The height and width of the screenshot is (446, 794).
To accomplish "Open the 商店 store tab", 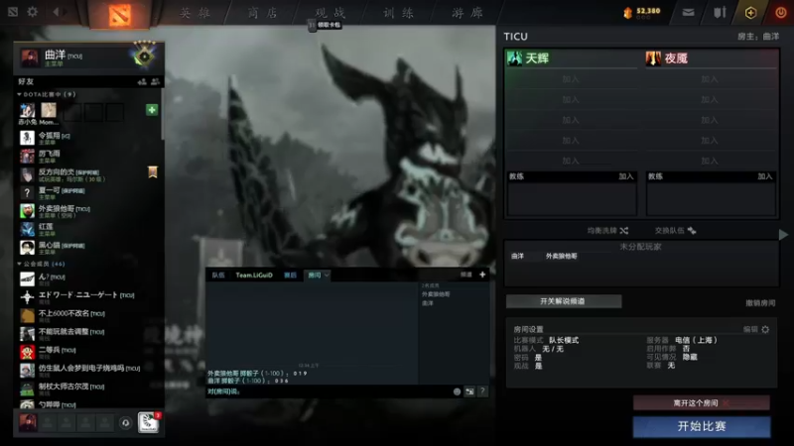I will coord(262,13).
